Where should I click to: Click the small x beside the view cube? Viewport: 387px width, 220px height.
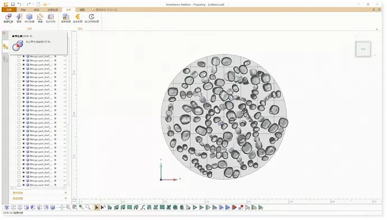375,55
